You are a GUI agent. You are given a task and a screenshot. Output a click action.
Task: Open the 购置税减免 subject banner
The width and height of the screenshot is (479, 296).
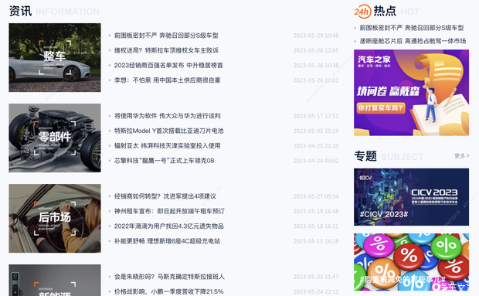tap(411, 262)
